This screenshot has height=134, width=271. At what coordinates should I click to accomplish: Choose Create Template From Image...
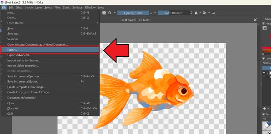(50, 87)
